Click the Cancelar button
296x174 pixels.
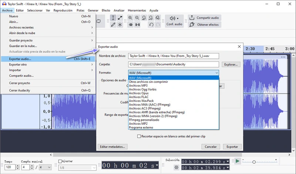[x=211, y=147]
